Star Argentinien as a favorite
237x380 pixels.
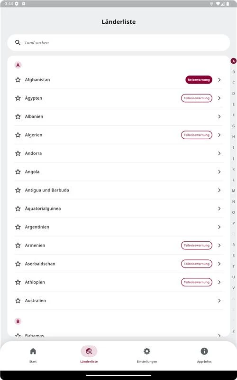[18, 227]
